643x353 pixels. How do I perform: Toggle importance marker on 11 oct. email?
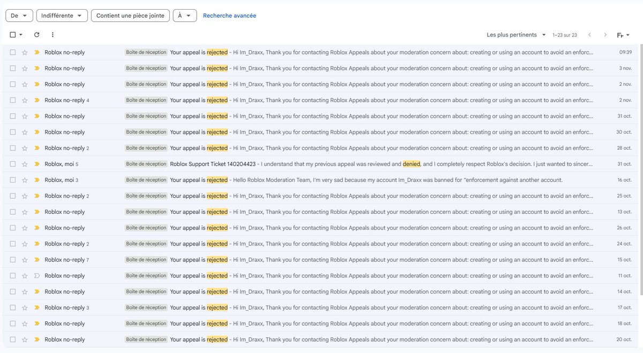pos(37,276)
